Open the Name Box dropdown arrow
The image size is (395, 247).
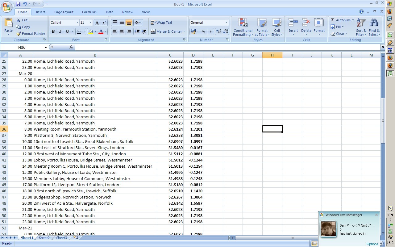tap(46, 48)
